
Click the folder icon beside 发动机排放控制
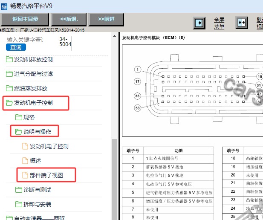click(x=9, y=59)
